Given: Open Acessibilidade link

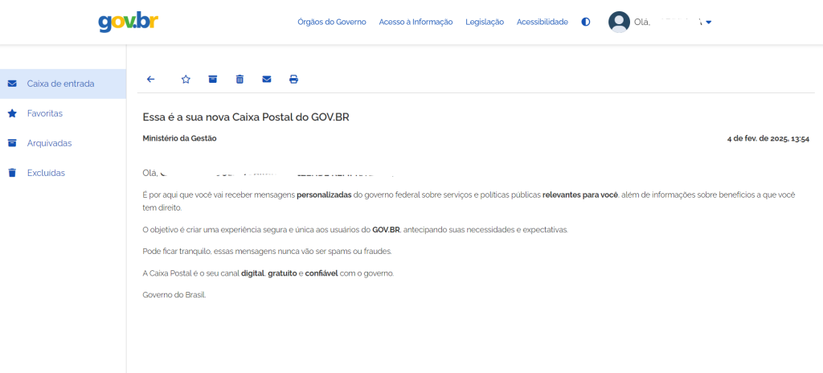Looking at the screenshot, I should point(543,22).
